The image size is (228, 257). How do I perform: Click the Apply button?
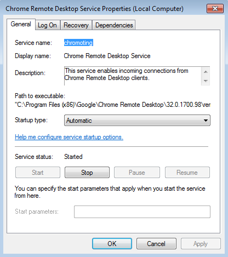pos(201,244)
